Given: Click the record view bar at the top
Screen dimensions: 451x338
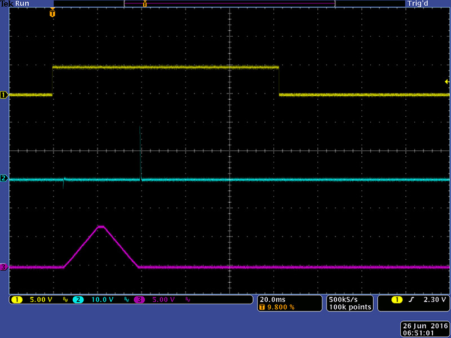Looking at the screenshot, I should point(229,3).
